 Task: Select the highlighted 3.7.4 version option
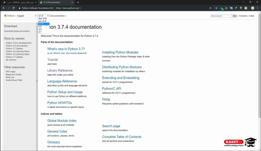tap(44, 24)
